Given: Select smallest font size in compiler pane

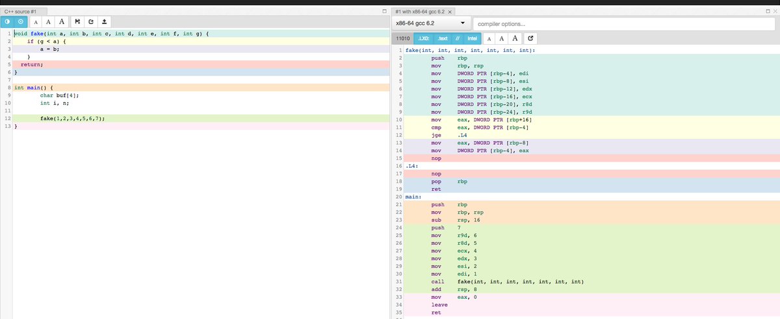Looking at the screenshot, I should click(489, 39).
